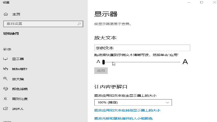Screen dimensions: 217x122
Task: Click the sun icon for 高对比度
Action: [6, 99]
